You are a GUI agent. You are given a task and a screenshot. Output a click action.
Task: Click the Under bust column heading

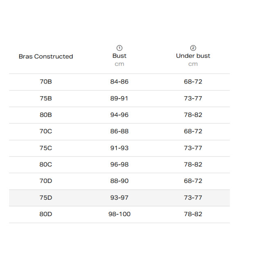click(193, 56)
